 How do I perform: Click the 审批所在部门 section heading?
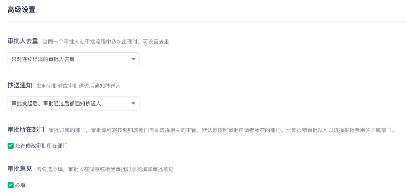point(26,130)
